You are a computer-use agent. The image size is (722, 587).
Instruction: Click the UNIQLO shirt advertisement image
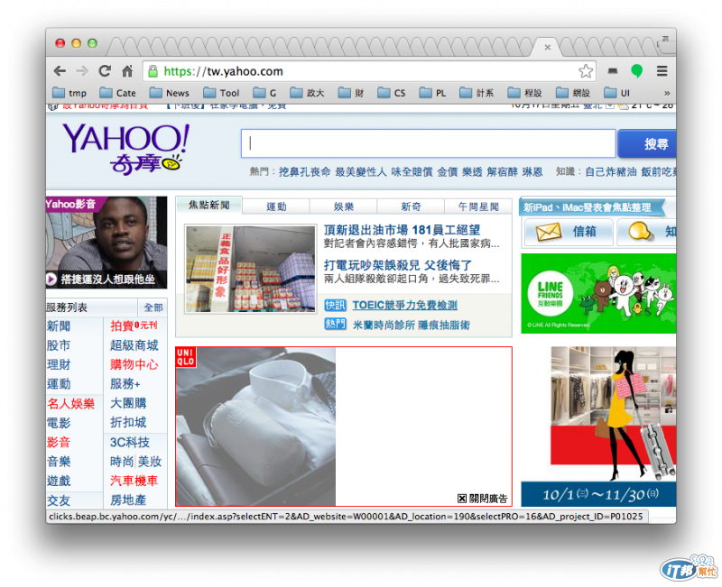pyautogui.click(x=255, y=426)
